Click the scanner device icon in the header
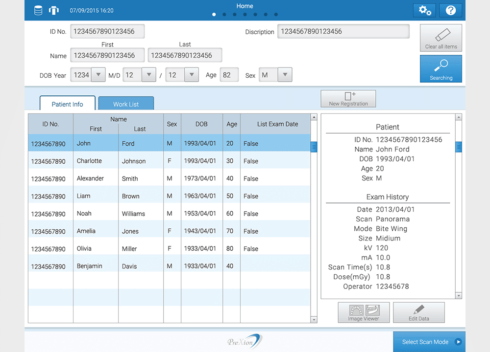This screenshot has height=352, width=490. 53,10
